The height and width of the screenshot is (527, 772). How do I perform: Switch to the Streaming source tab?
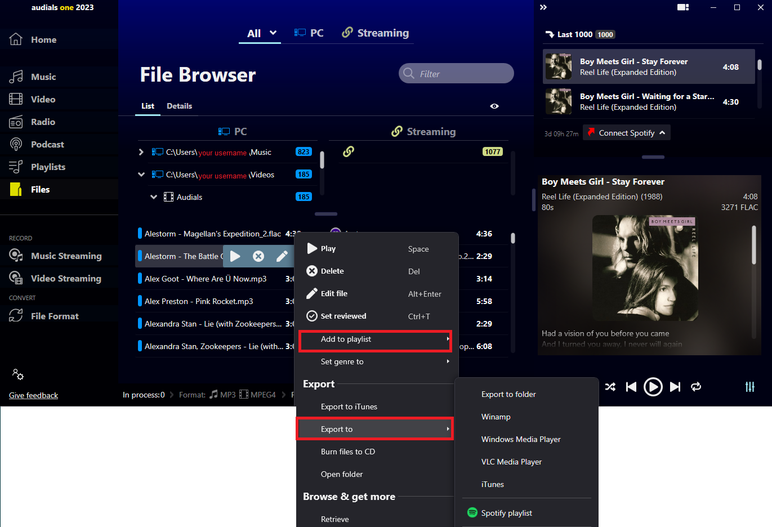376,33
